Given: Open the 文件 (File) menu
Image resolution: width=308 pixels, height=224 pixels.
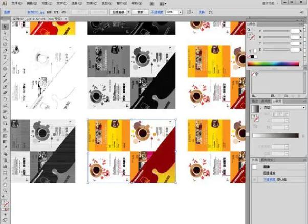Looking at the screenshot, I should (x=17, y=3).
